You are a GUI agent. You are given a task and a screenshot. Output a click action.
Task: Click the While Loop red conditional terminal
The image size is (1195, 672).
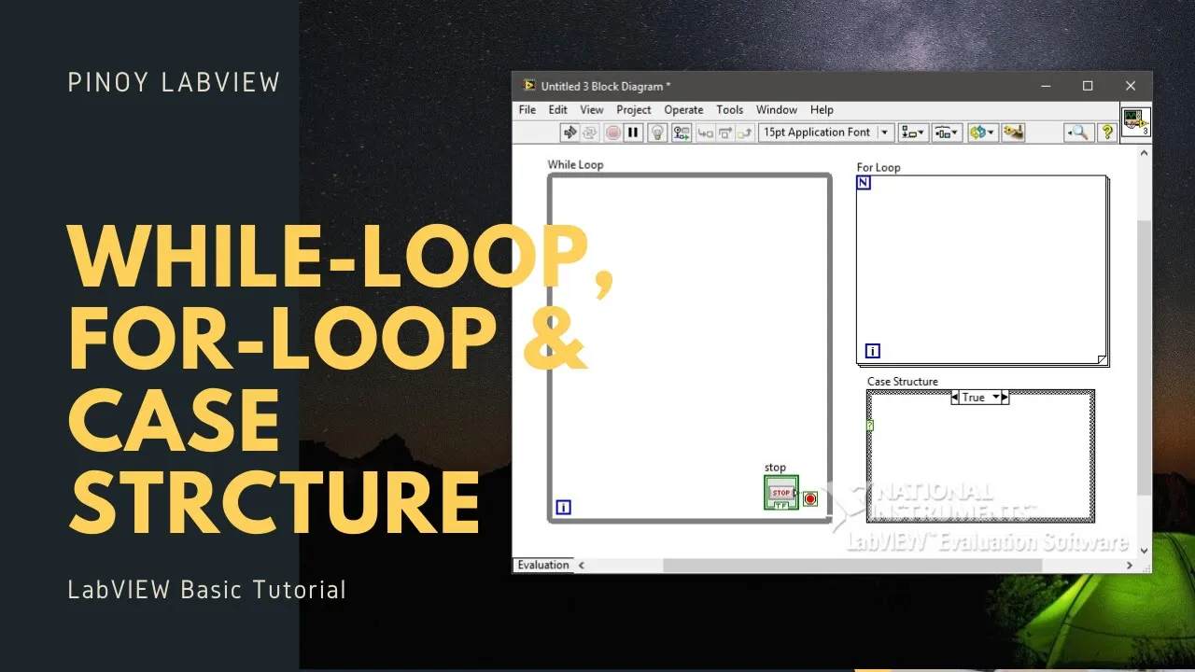pyautogui.click(x=809, y=499)
